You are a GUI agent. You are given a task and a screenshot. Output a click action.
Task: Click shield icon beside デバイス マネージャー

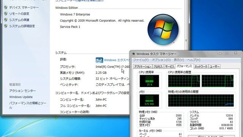click(6, 7)
